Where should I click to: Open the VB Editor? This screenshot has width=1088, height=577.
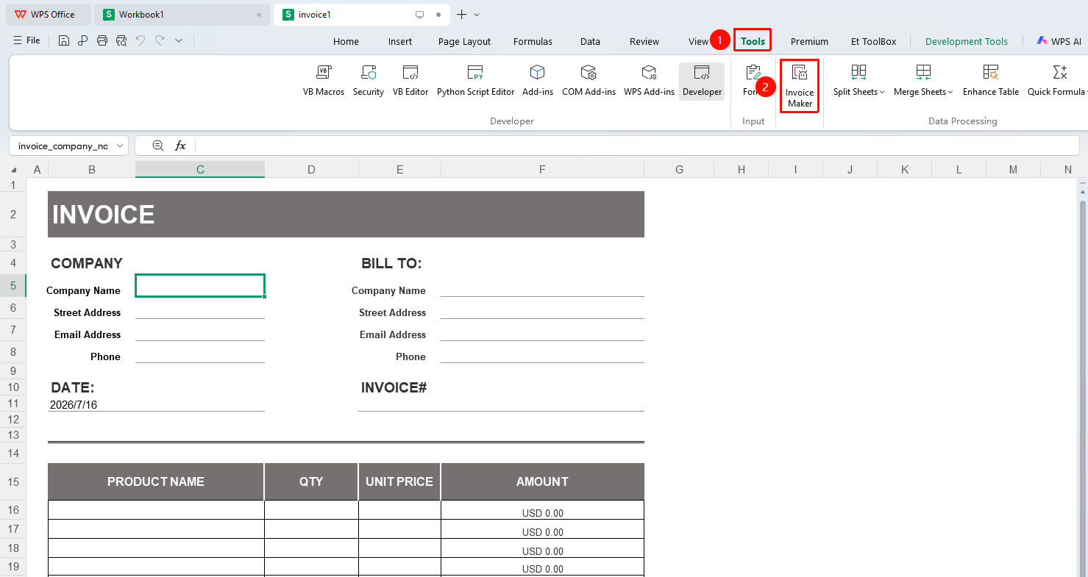tap(410, 81)
